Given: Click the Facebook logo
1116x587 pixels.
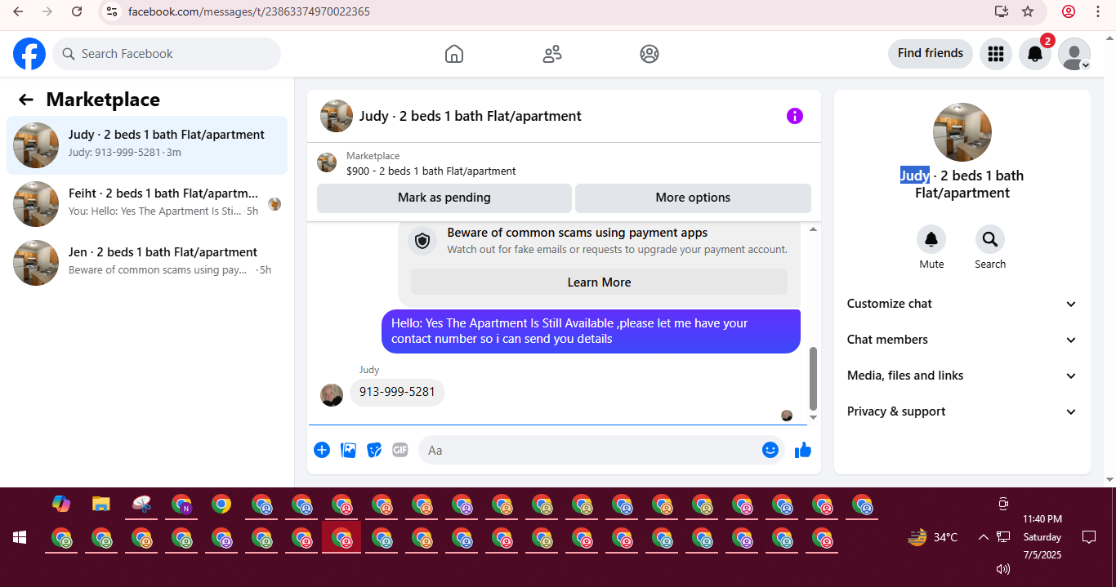Looking at the screenshot, I should click(x=29, y=54).
